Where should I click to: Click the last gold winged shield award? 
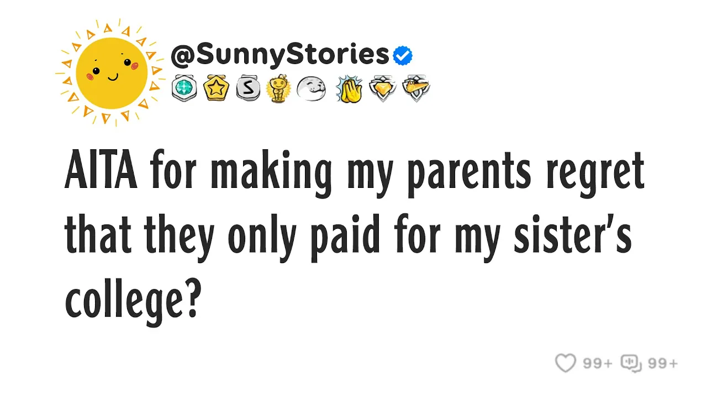pyautogui.click(x=416, y=88)
